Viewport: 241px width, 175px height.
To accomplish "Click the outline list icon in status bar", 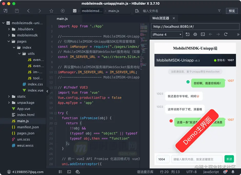I will tap(61, 172).
